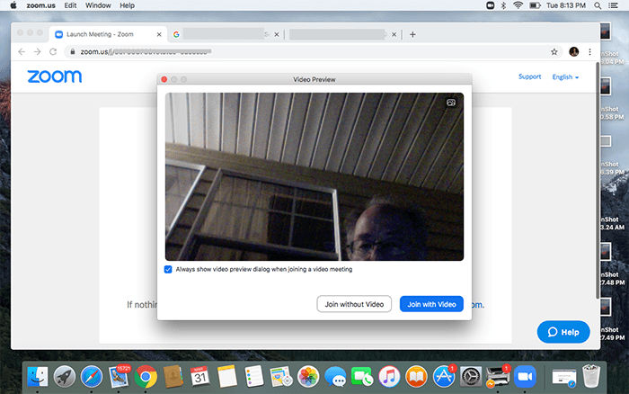This screenshot has height=394, width=629.
Task: Go forward in Chrome browser
Action: point(38,52)
